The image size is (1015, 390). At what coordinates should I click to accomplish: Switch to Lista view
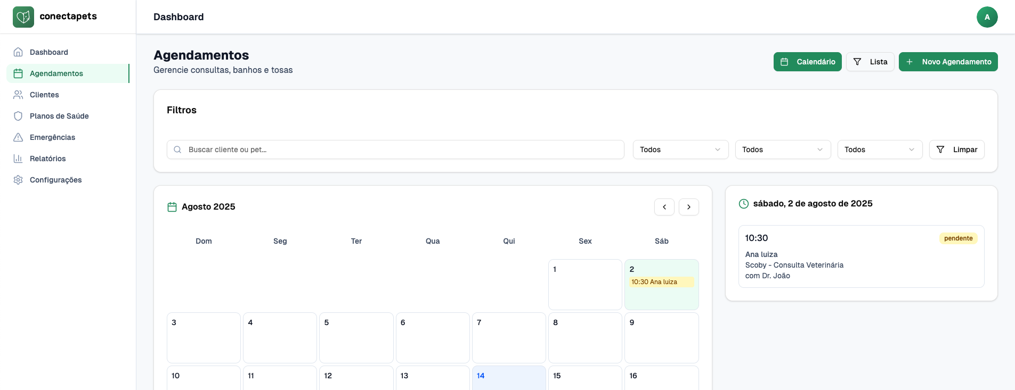(x=870, y=62)
